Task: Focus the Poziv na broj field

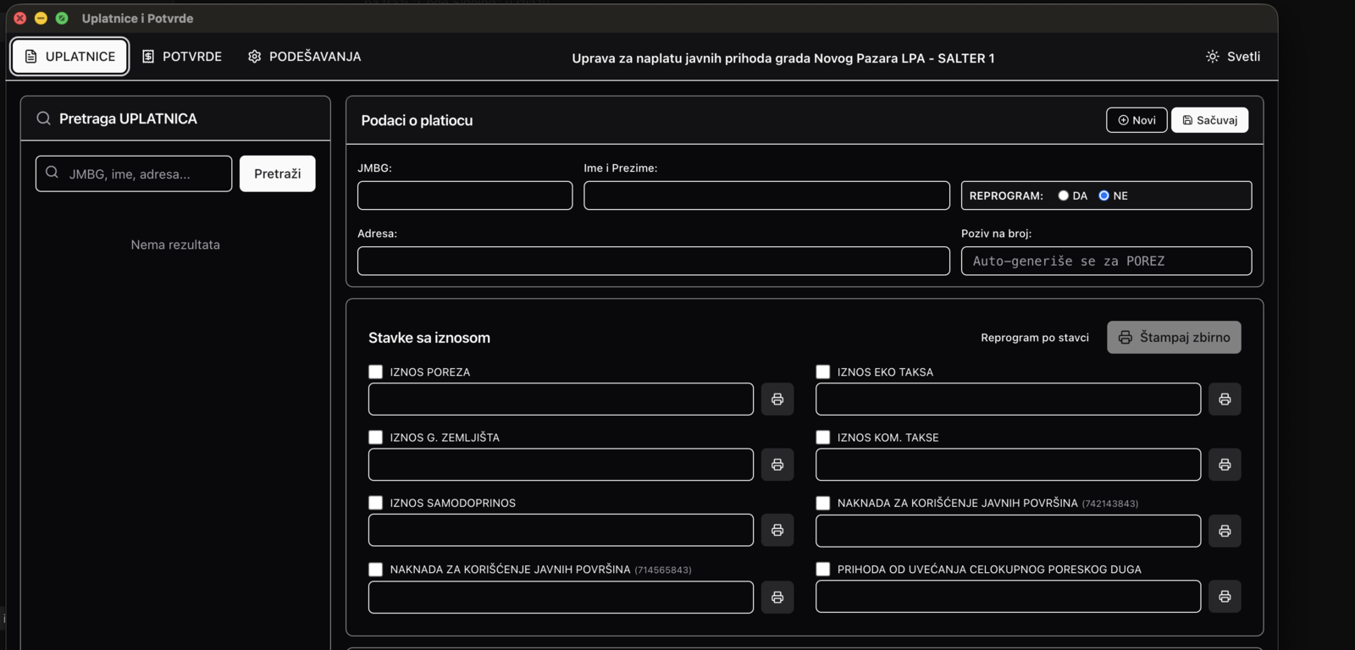Action: click(x=1106, y=261)
